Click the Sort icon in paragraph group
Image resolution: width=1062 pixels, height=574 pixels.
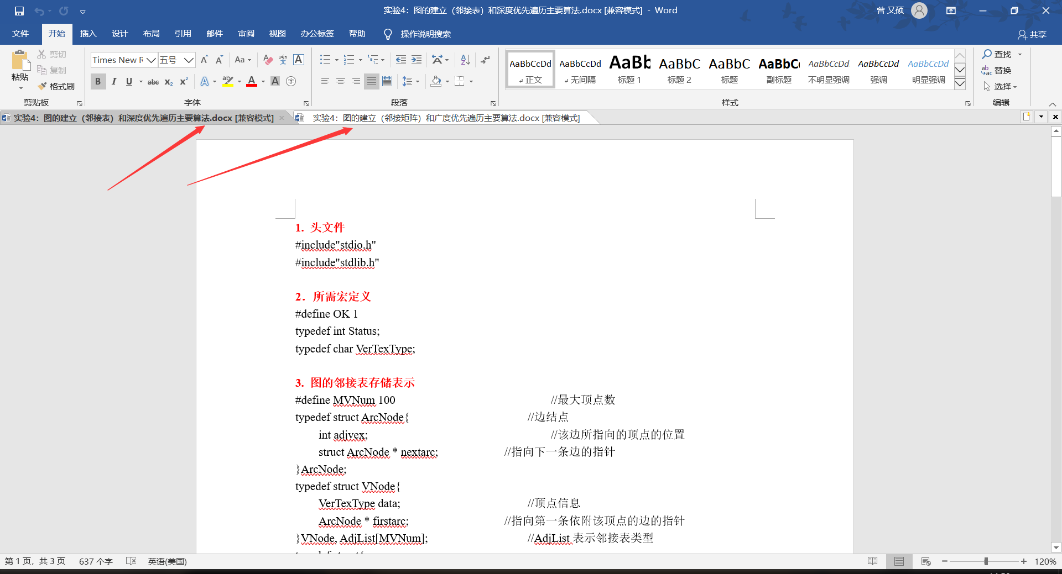click(x=465, y=60)
